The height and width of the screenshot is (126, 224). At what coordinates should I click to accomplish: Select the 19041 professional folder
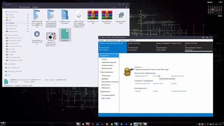[x=37, y=19]
